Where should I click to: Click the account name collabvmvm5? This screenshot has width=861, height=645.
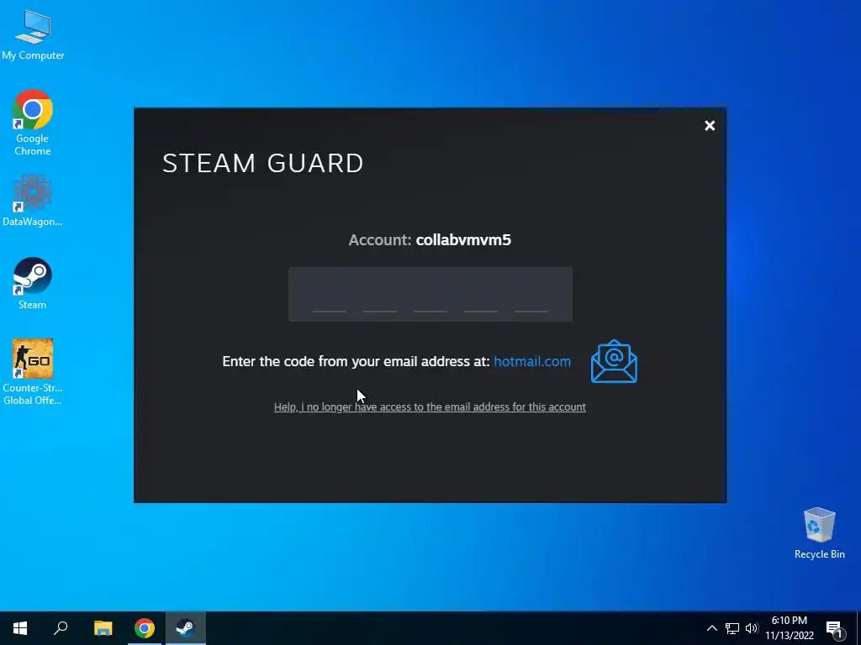[463, 240]
